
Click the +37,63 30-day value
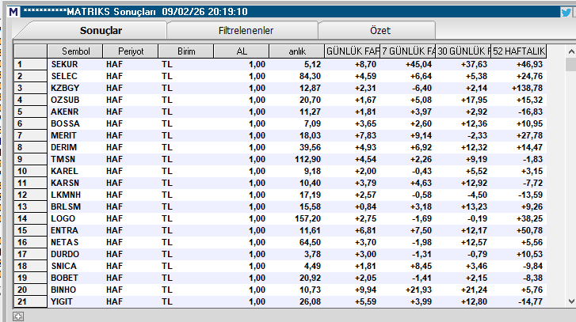(474, 64)
